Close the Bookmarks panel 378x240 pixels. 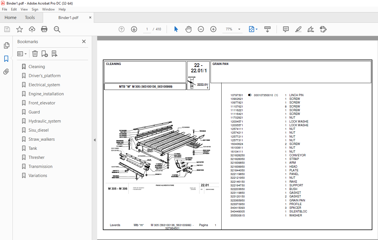tap(84, 41)
